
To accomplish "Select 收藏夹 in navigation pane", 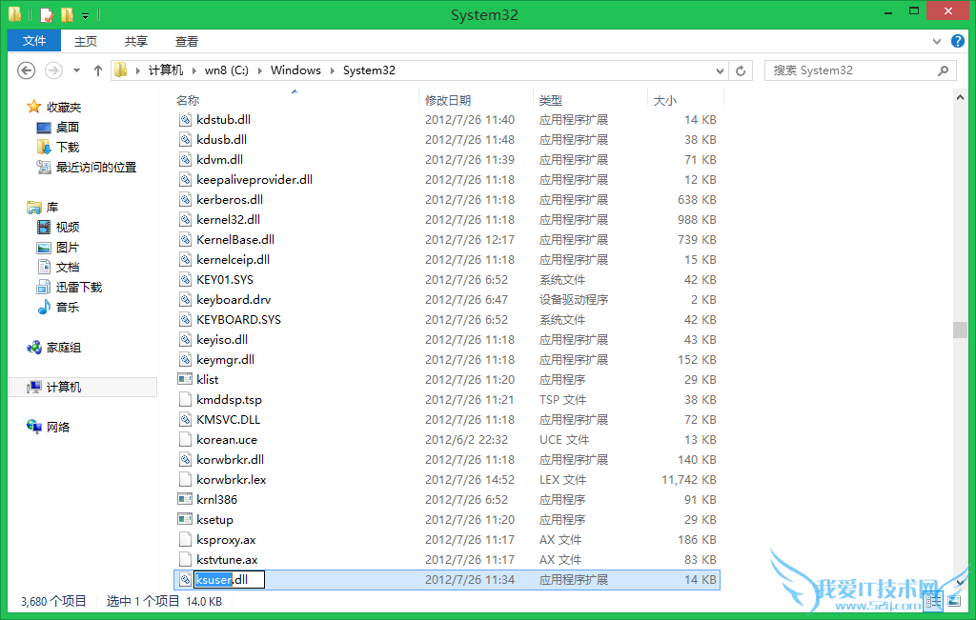I will point(64,107).
